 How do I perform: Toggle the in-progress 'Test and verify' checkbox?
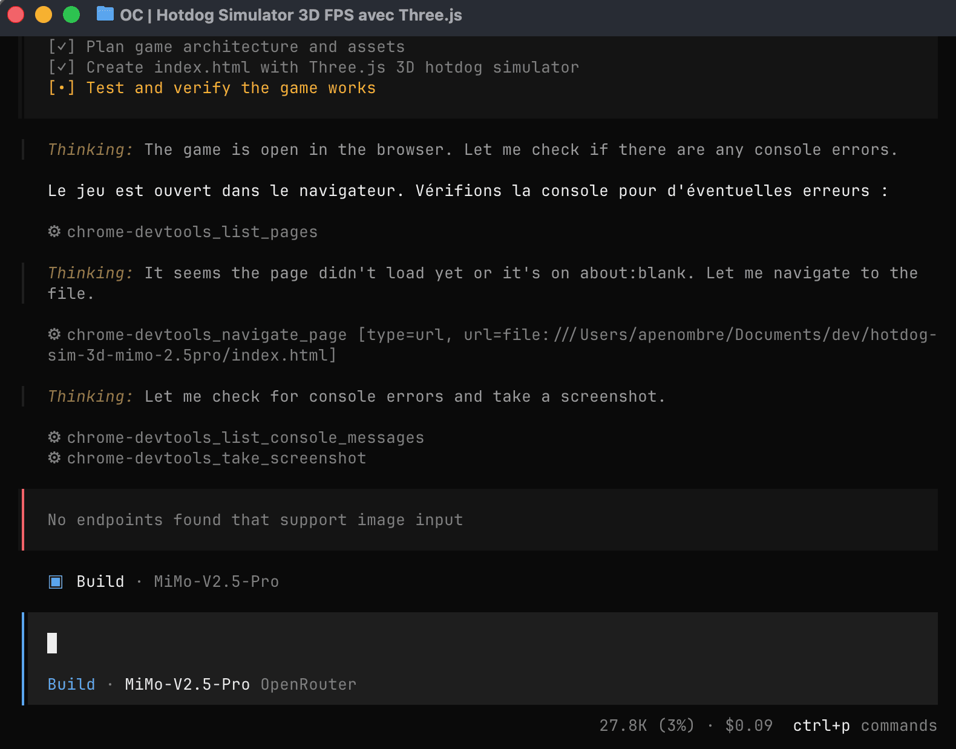point(61,88)
